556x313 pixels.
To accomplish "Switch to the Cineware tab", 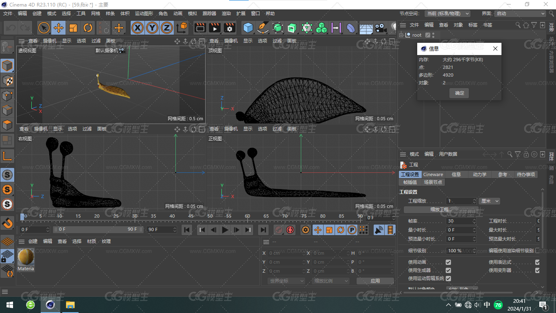I will tap(433, 174).
